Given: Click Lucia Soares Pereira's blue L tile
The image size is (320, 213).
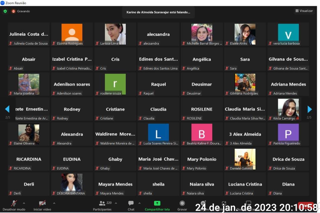Looking at the screenshot, I should pyautogui.click(x=158, y=133).
